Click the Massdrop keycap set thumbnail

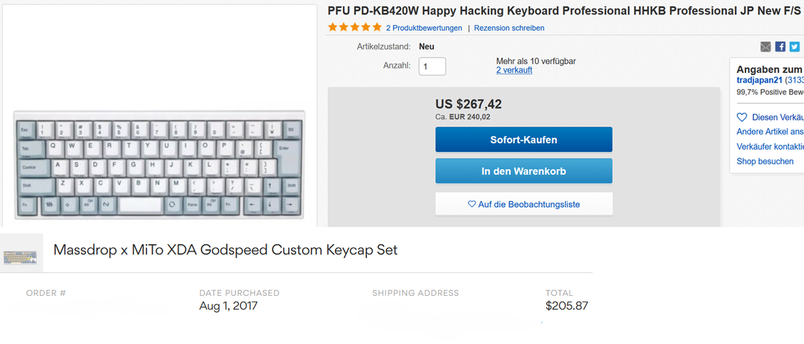point(21,254)
